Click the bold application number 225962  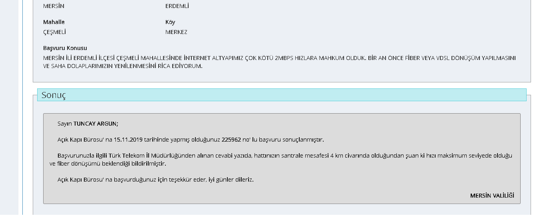tap(232, 140)
